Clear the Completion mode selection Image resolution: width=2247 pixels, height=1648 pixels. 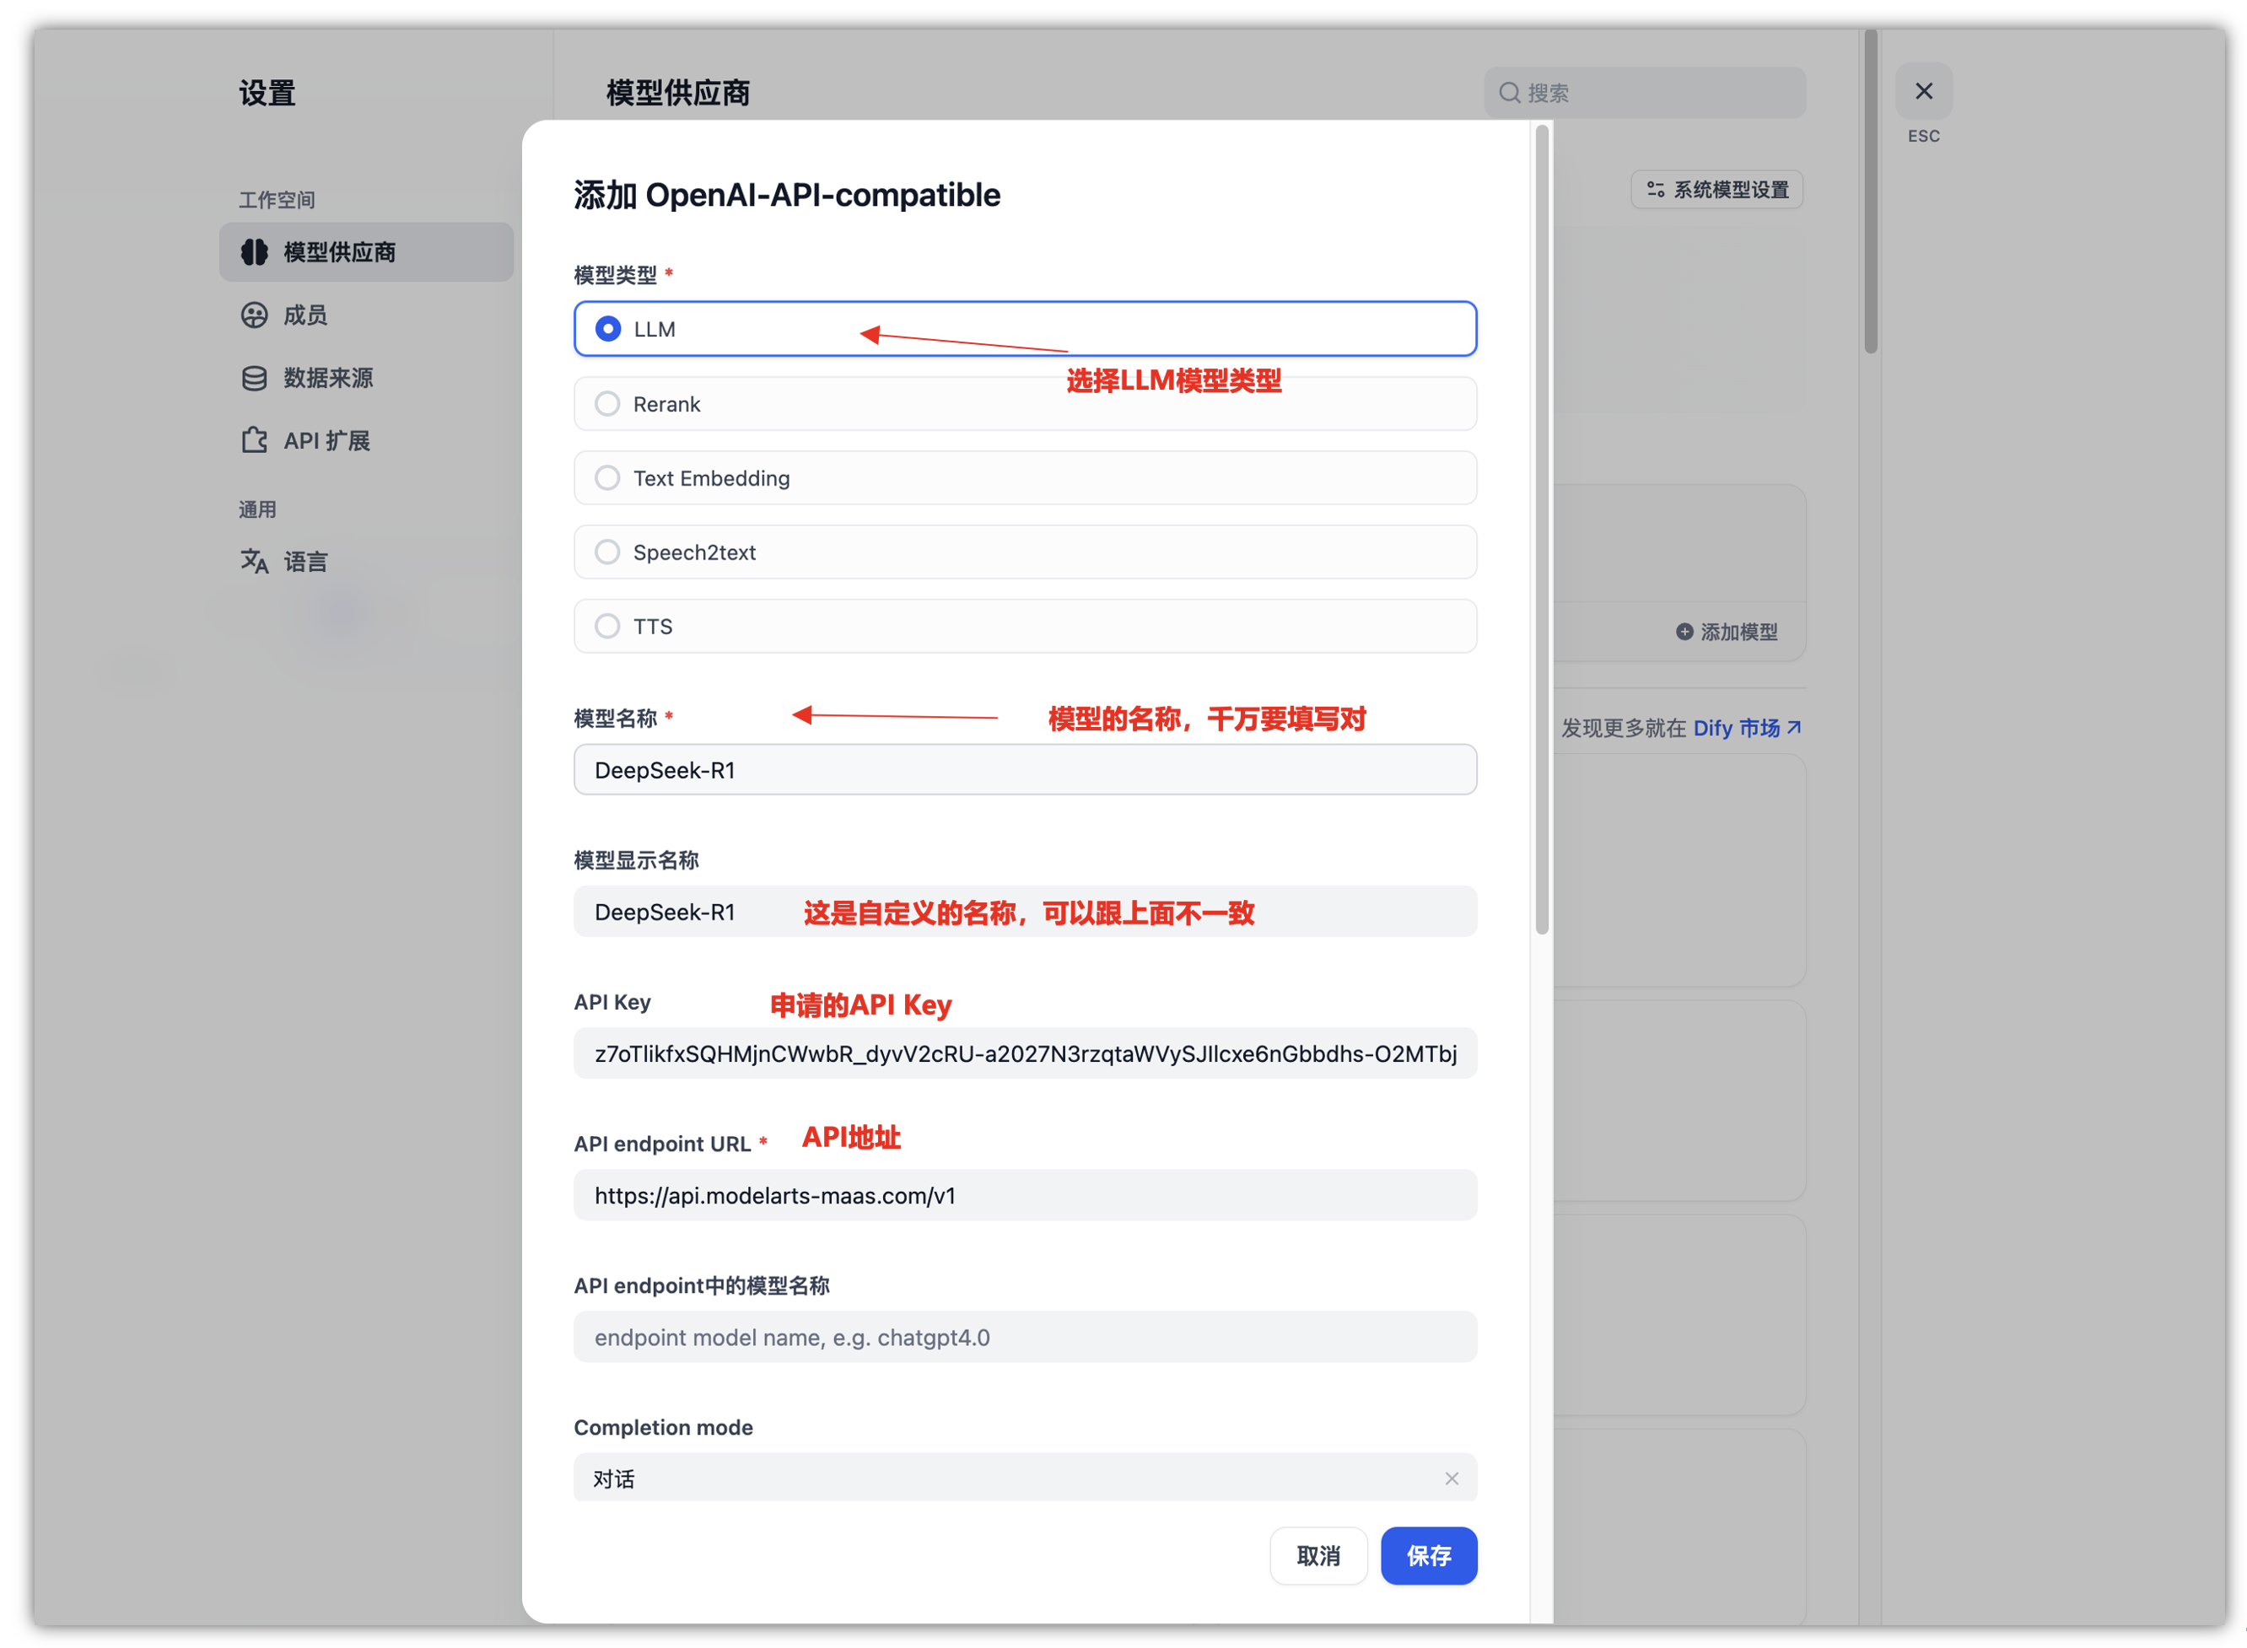[x=1451, y=1478]
